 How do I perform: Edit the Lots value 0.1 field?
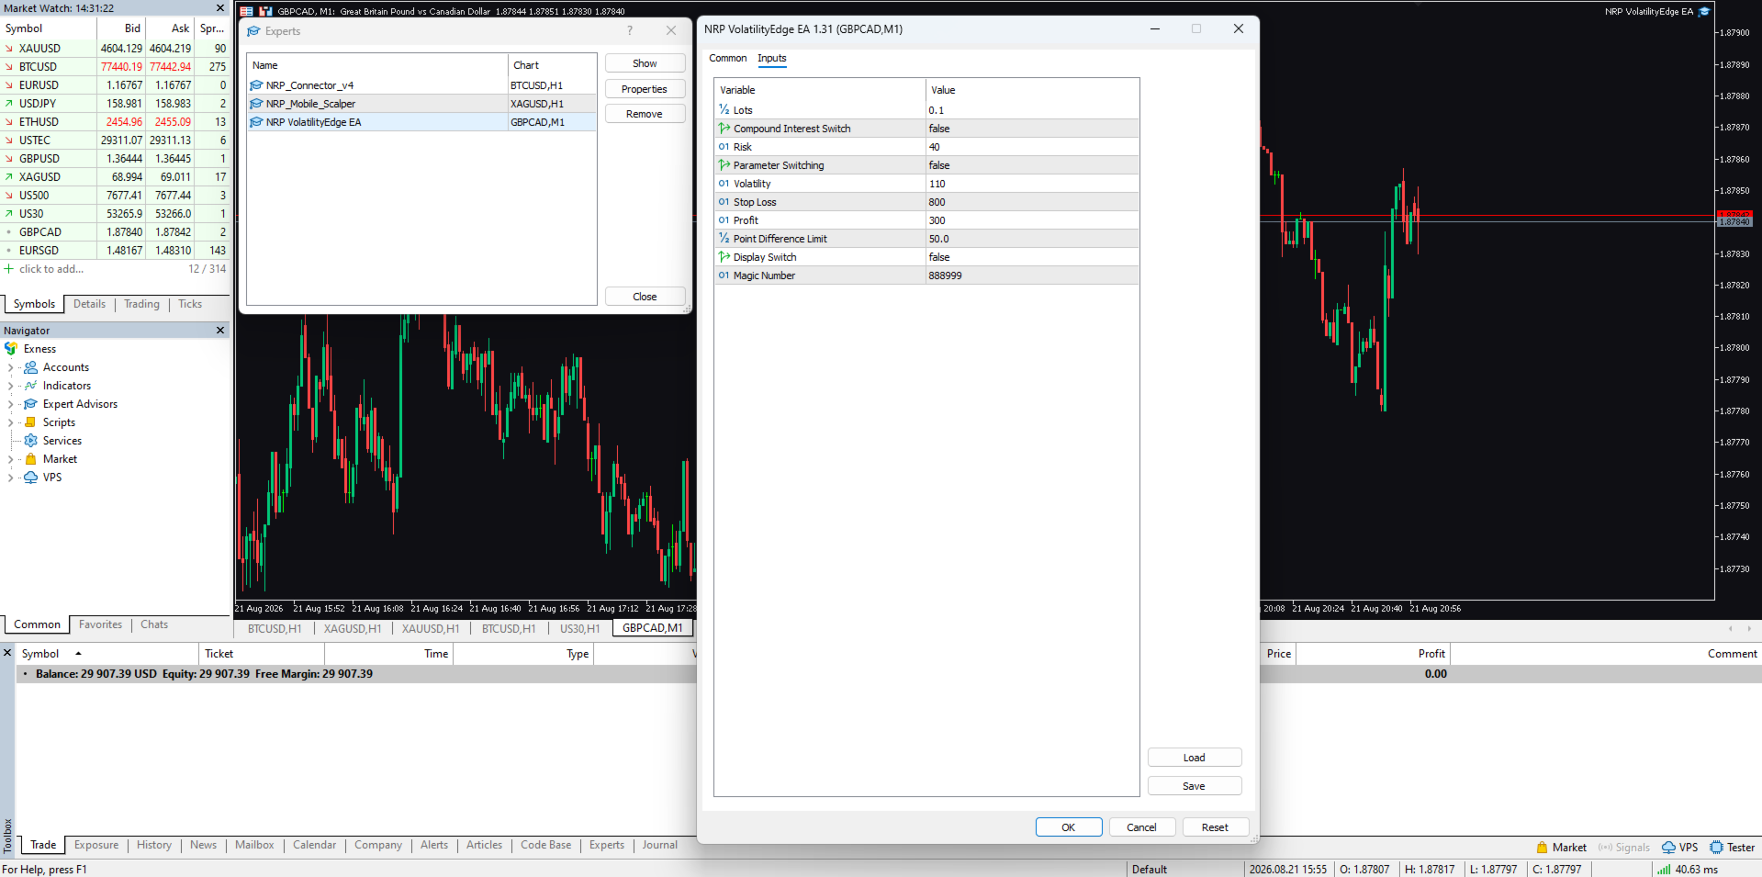click(x=1033, y=110)
